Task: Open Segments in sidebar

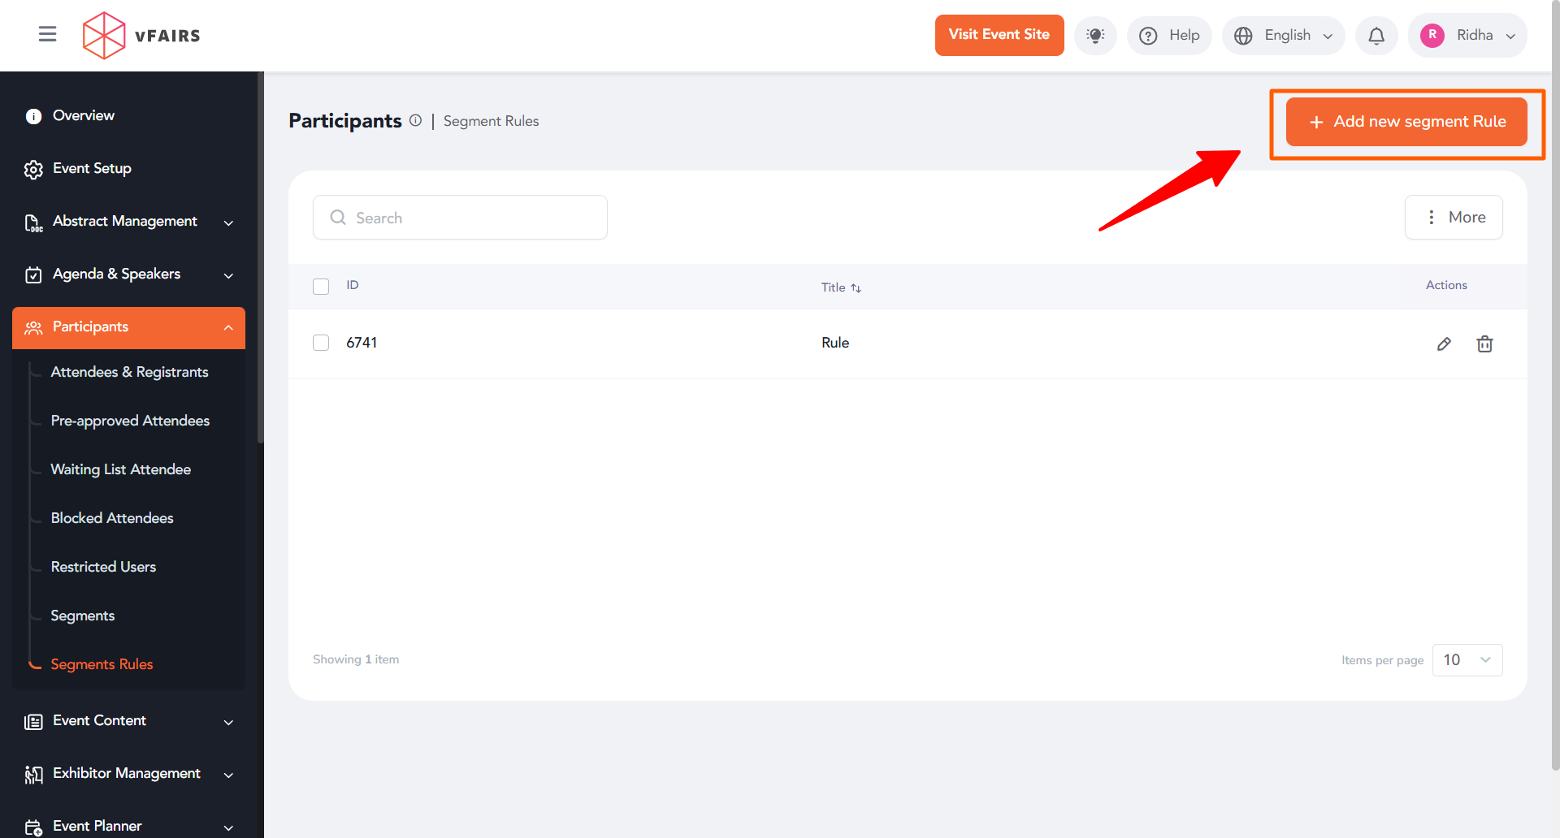Action: tap(83, 616)
